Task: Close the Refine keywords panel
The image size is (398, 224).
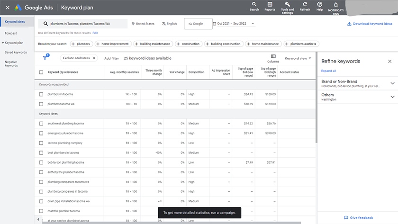Action: 389,62
